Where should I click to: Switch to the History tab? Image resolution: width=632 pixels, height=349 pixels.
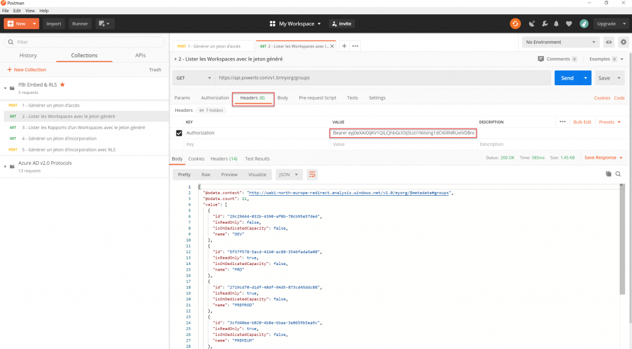28,55
